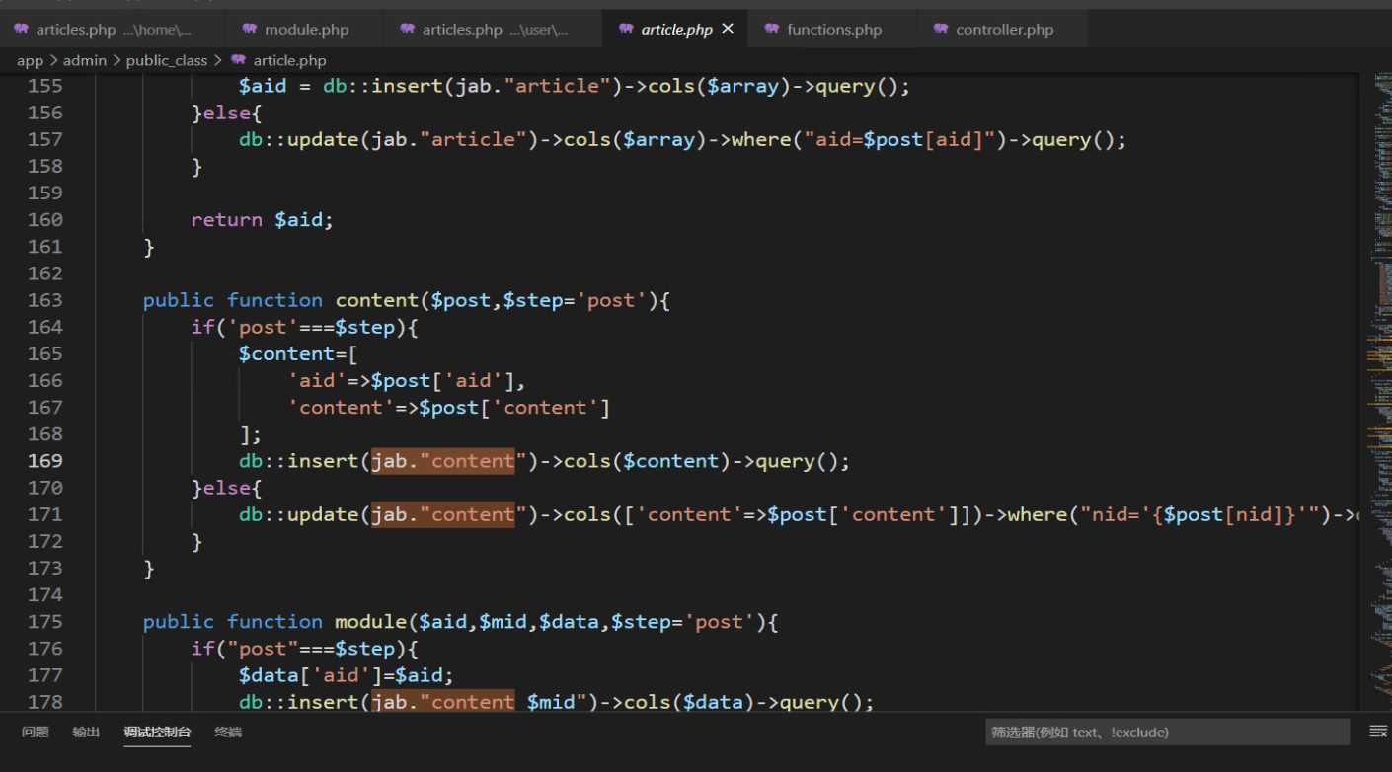Click the '}else{' text on line 156
1392x772 pixels.
click(227, 113)
